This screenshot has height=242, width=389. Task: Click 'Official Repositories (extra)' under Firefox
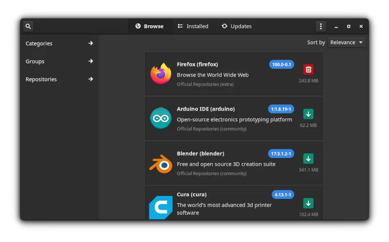click(205, 84)
